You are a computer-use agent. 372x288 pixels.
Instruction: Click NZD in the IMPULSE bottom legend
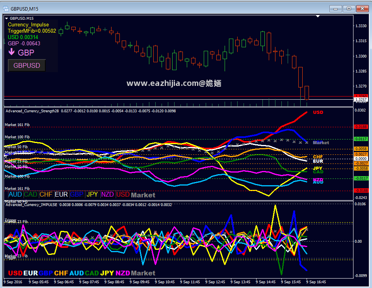pos(123,273)
